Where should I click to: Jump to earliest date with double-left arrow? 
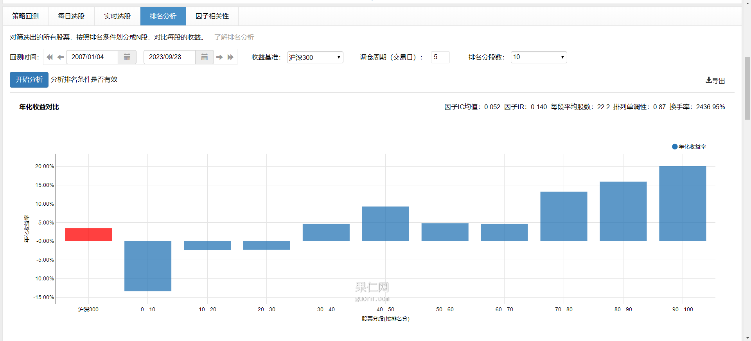[x=50, y=57]
